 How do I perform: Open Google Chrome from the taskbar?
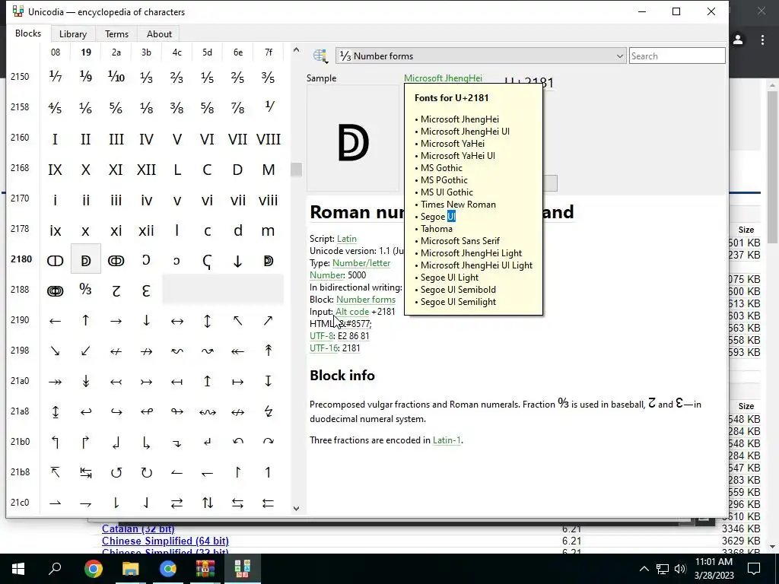click(93, 569)
